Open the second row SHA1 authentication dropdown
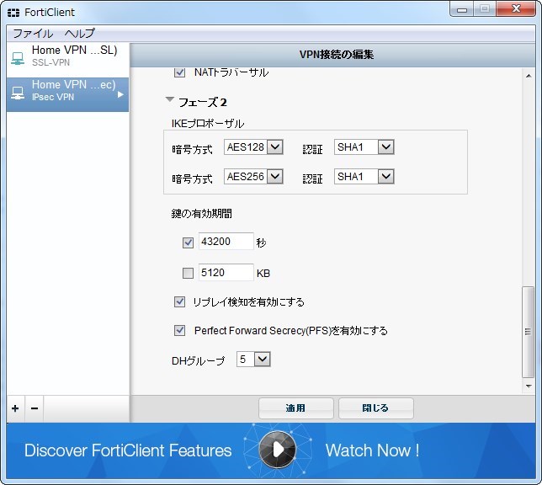The width and height of the screenshot is (542, 485). coord(385,177)
